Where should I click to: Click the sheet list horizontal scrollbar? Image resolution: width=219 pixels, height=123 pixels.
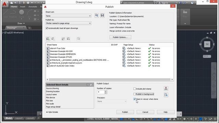point(109,80)
